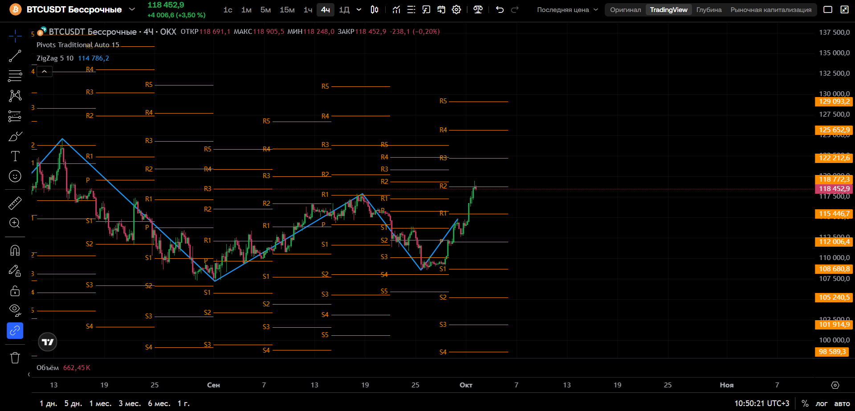Open the formula function icon in toolbar
Viewport: 855px width, 411px height.
[x=426, y=10]
